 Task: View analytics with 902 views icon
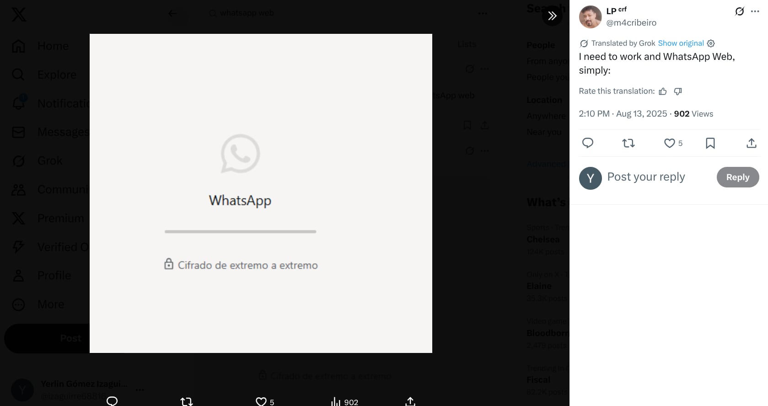pos(336,401)
